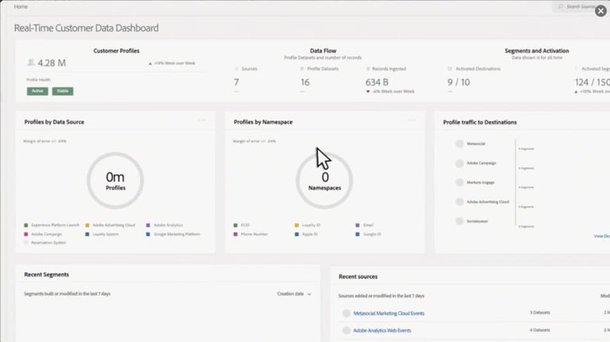Click the Adobe Advertising Cloud destination logo

(459, 202)
